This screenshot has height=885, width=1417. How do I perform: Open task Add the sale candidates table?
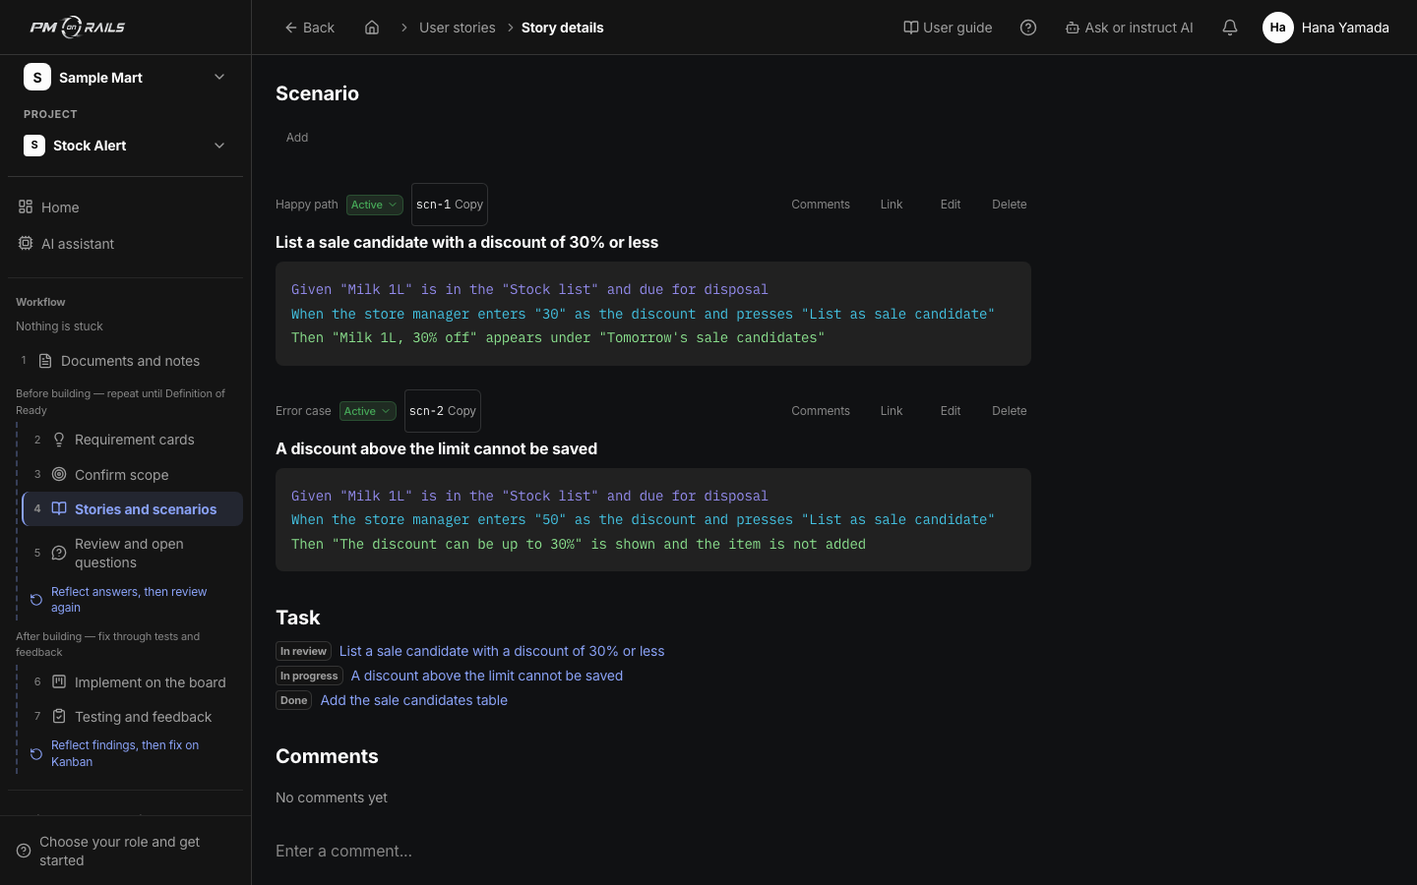414,700
